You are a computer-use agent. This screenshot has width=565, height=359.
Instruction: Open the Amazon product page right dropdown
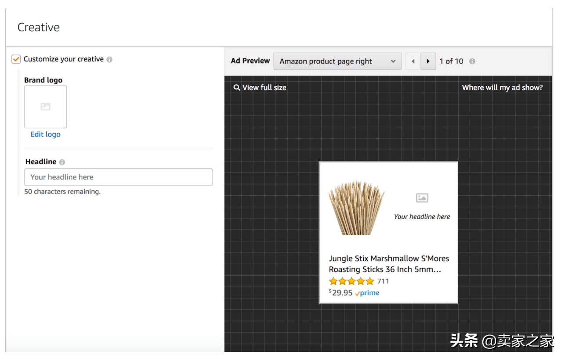tap(337, 61)
